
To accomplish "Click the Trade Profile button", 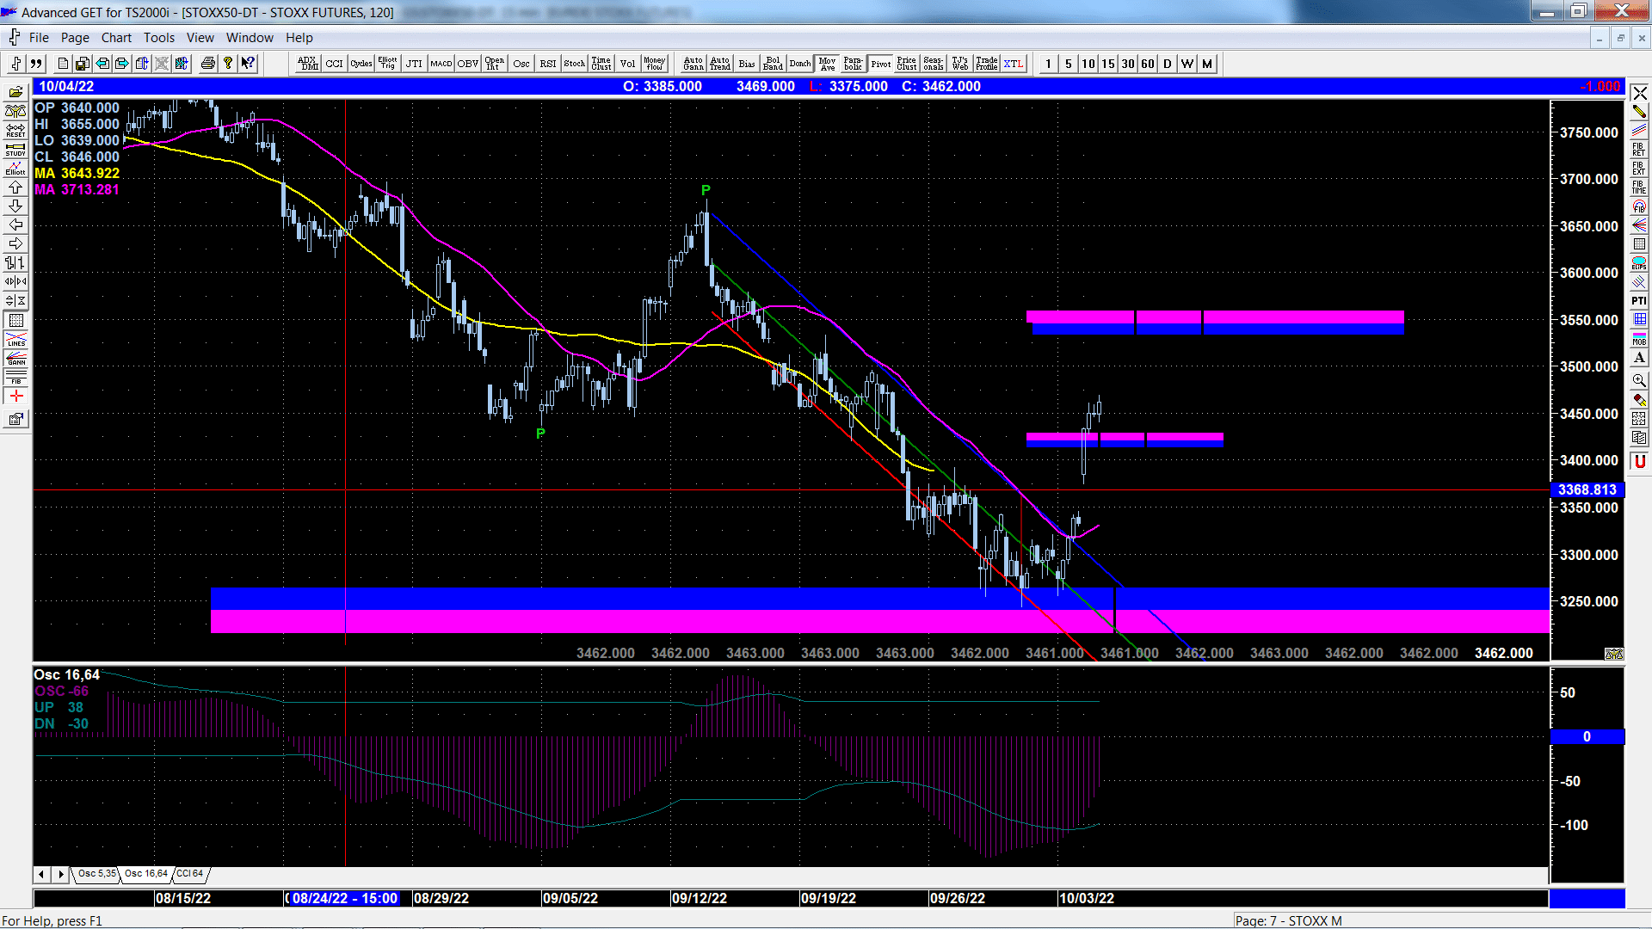I will coord(987,64).
